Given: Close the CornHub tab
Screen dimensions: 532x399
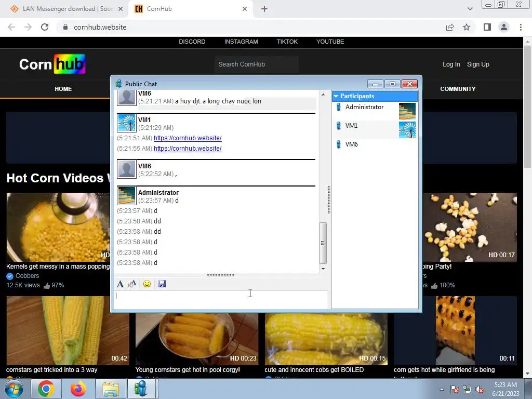Looking at the screenshot, I should [x=245, y=9].
